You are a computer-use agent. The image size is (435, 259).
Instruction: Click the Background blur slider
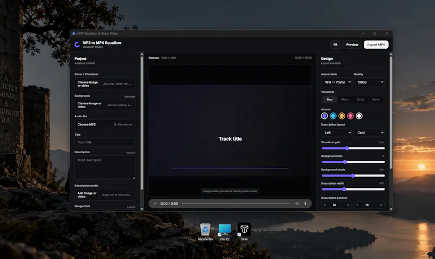pos(353,162)
